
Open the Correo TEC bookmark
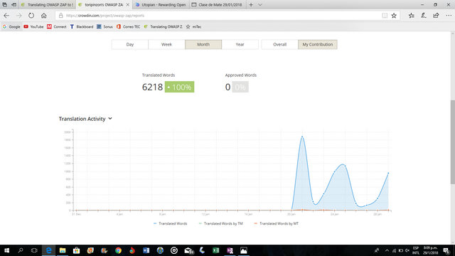pyautogui.click(x=128, y=27)
